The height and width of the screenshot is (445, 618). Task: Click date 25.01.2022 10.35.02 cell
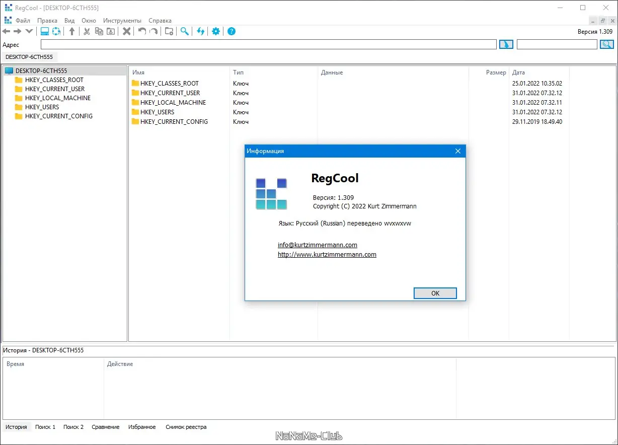(x=537, y=84)
